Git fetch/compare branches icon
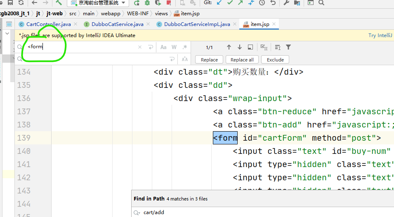This screenshot has height=217, width=394. (x=251, y=3)
